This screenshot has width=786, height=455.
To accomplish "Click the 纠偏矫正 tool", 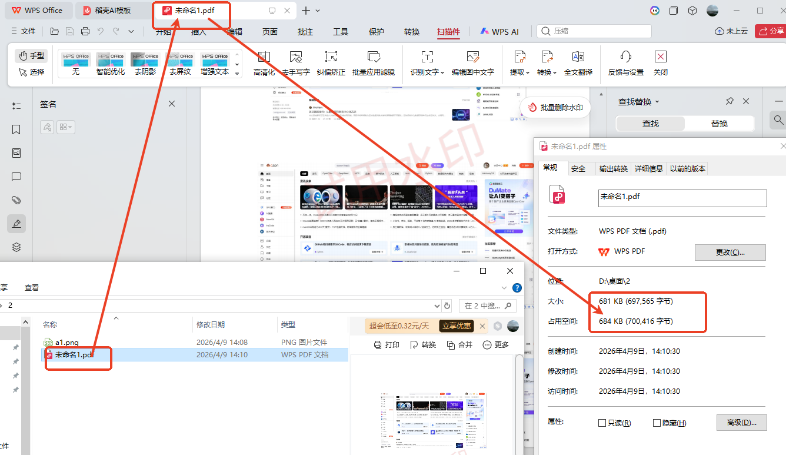I will pos(331,64).
